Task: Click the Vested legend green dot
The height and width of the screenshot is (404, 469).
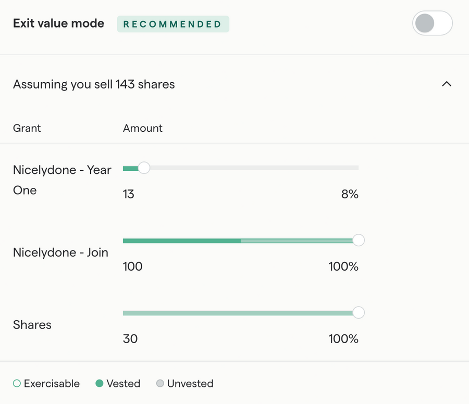Action: pos(99,384)
